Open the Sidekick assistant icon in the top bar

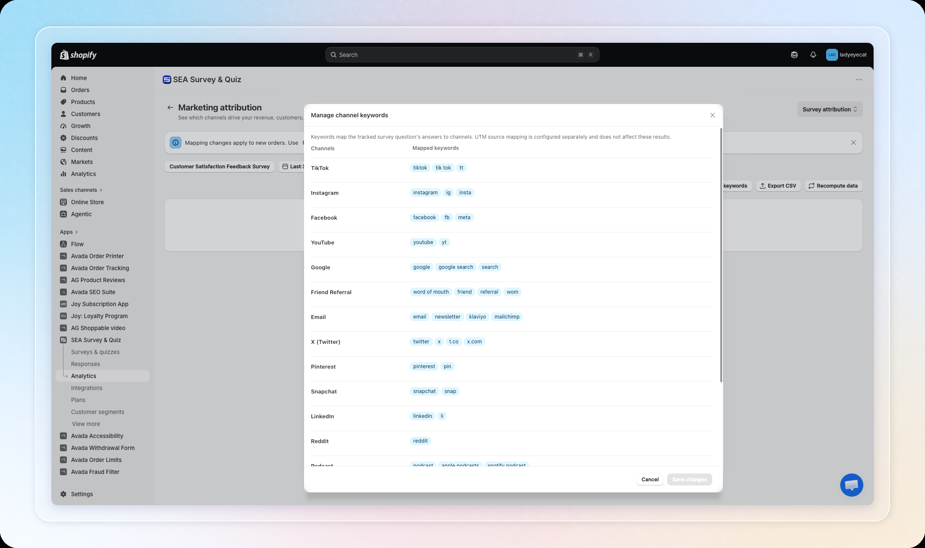(794, 55)
